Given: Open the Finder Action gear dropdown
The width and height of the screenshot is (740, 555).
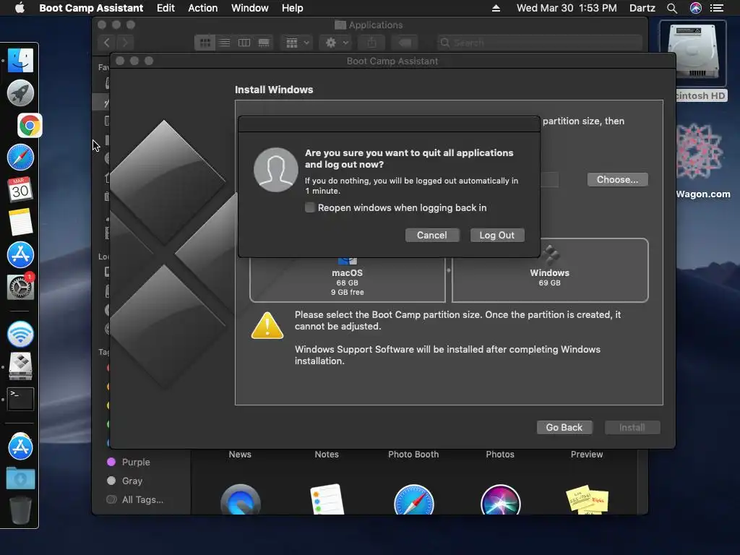Looking at the screenshot, I should [337, 43].
